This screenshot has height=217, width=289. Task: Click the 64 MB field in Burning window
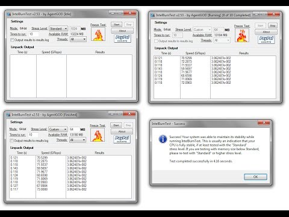pyautogui.click(x=219, y=30)
